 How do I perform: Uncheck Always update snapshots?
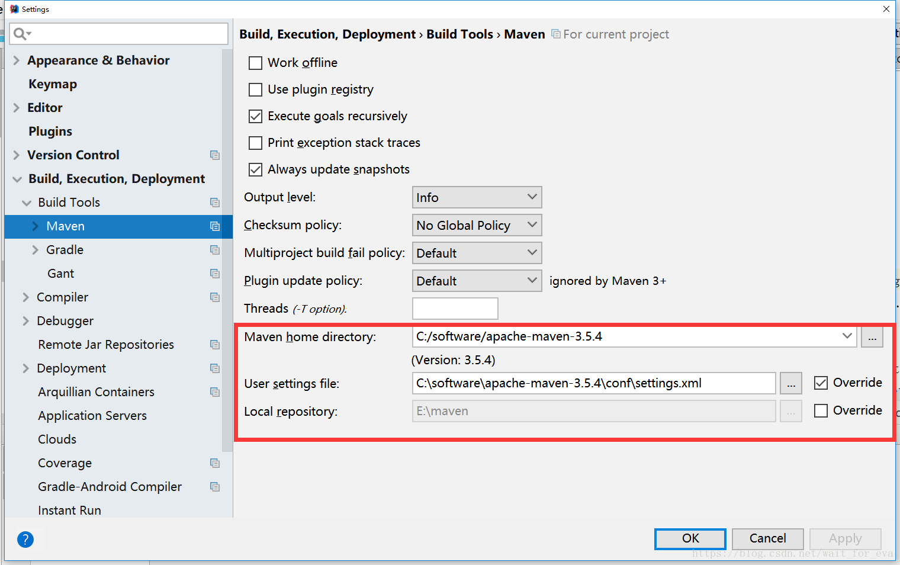tap(255, 169)
